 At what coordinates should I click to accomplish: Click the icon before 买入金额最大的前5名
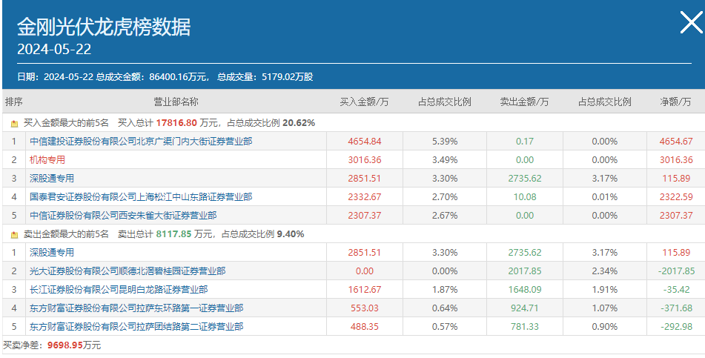pyautogui.click(x=14, y=123)
